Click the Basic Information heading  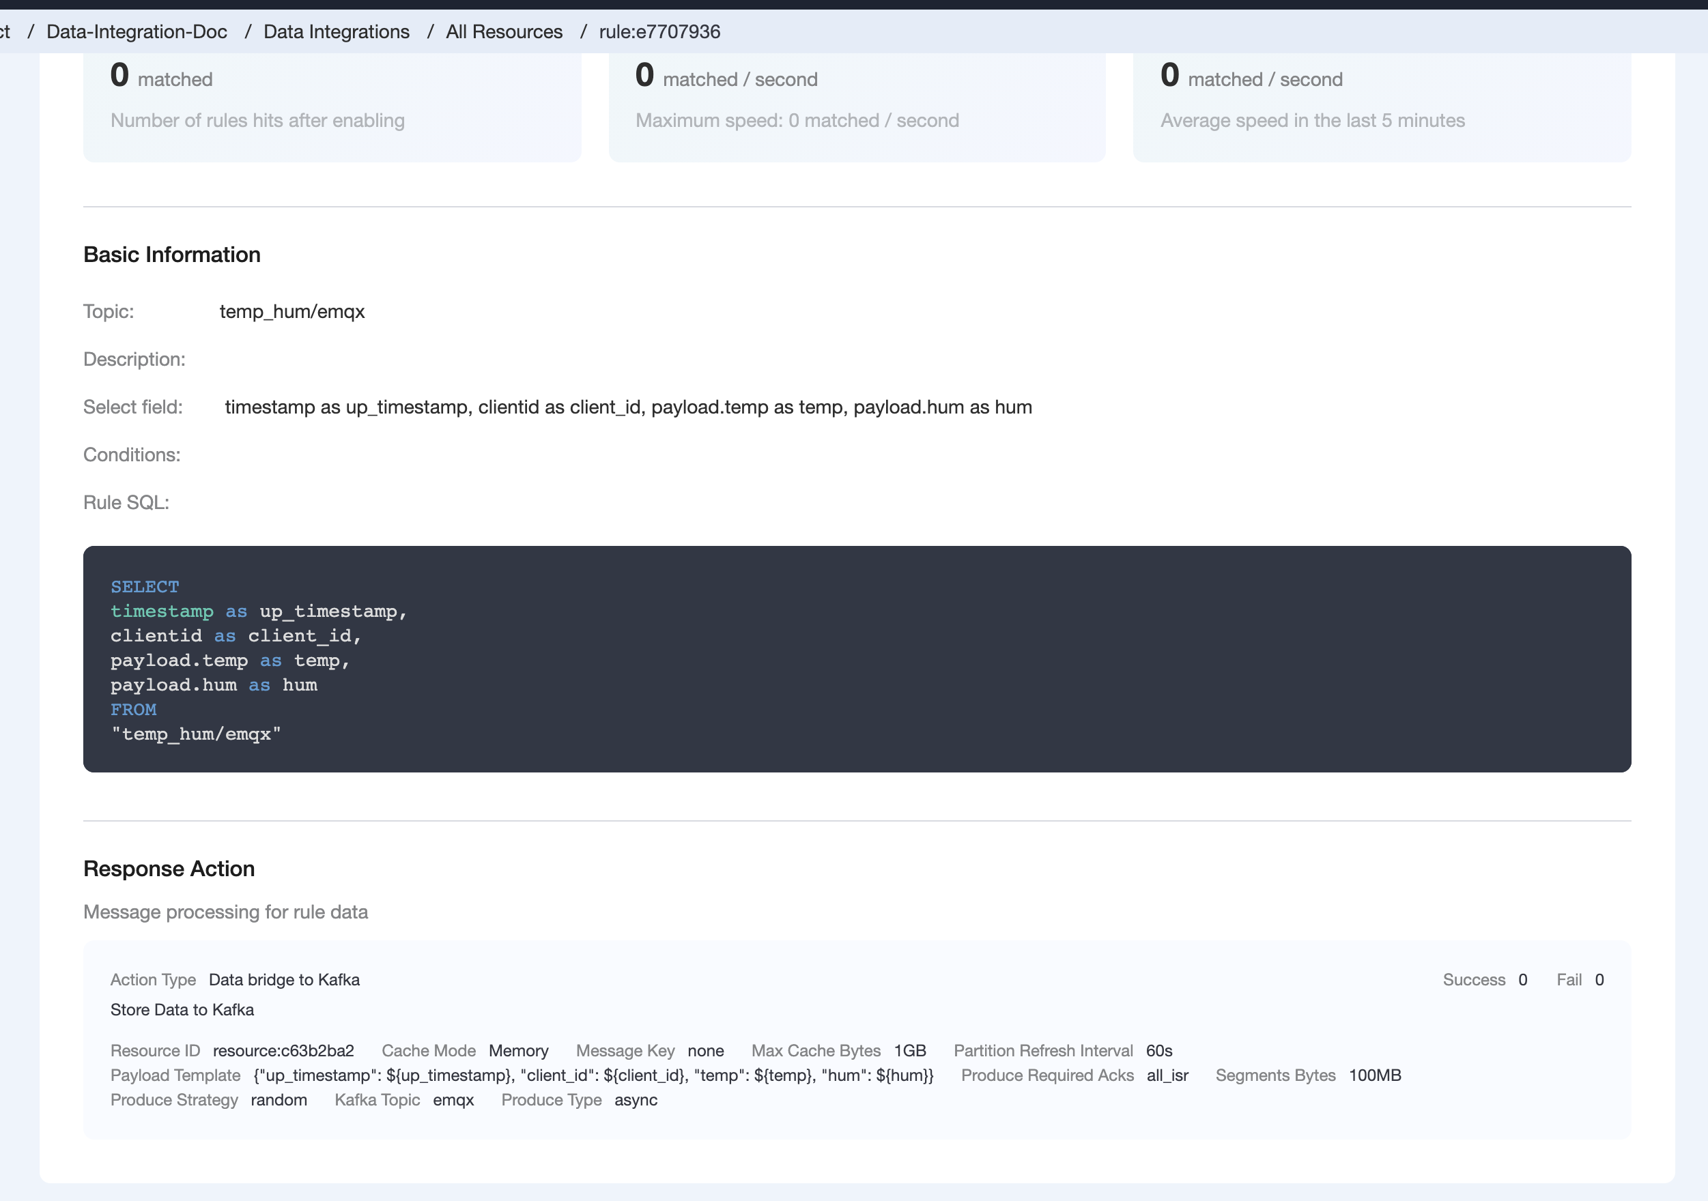[172, 255]
